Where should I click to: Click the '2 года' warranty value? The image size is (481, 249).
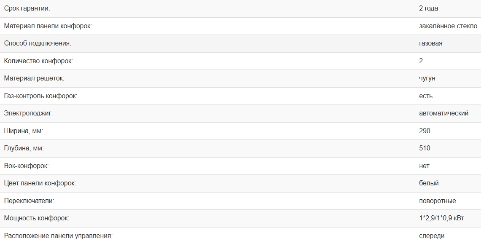coord(429,8)
